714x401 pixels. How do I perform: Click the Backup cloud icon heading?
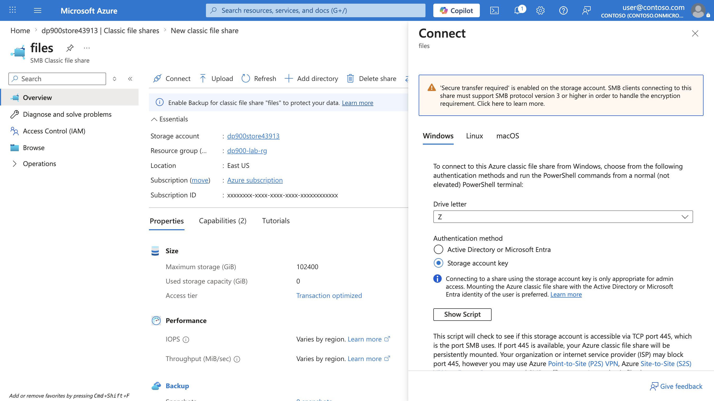[156, 386]
